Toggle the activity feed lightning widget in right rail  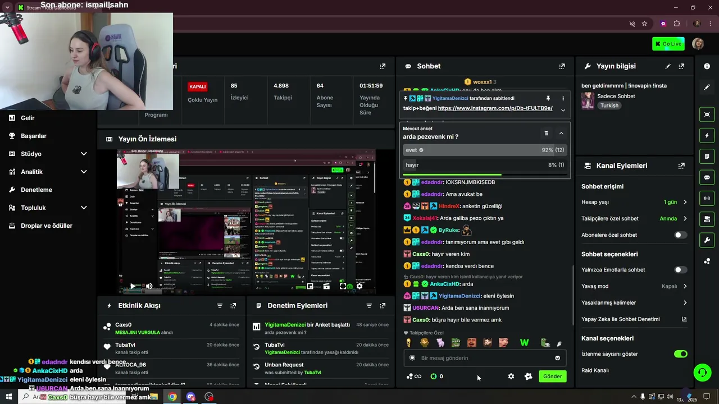click(707, 136)
